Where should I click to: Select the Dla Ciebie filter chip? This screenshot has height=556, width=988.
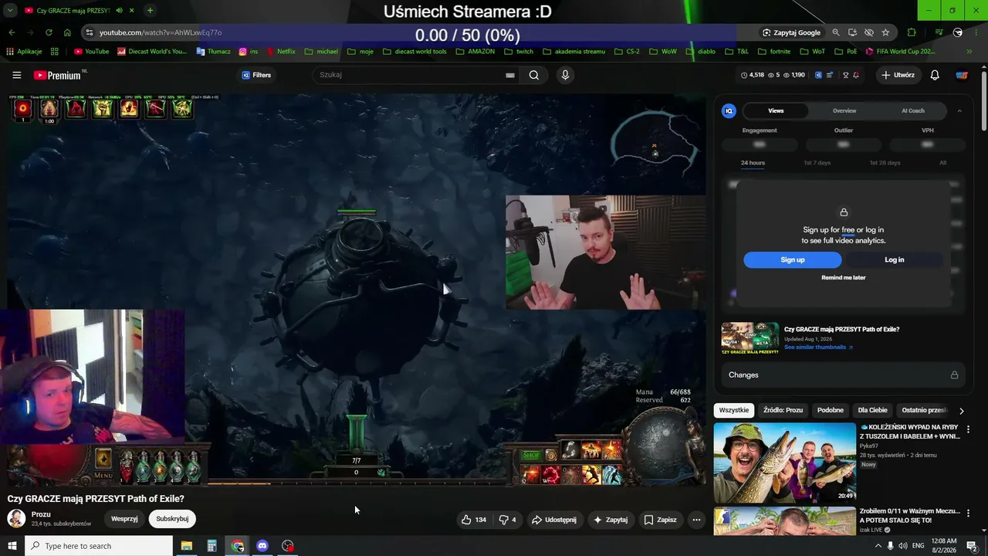872,410
